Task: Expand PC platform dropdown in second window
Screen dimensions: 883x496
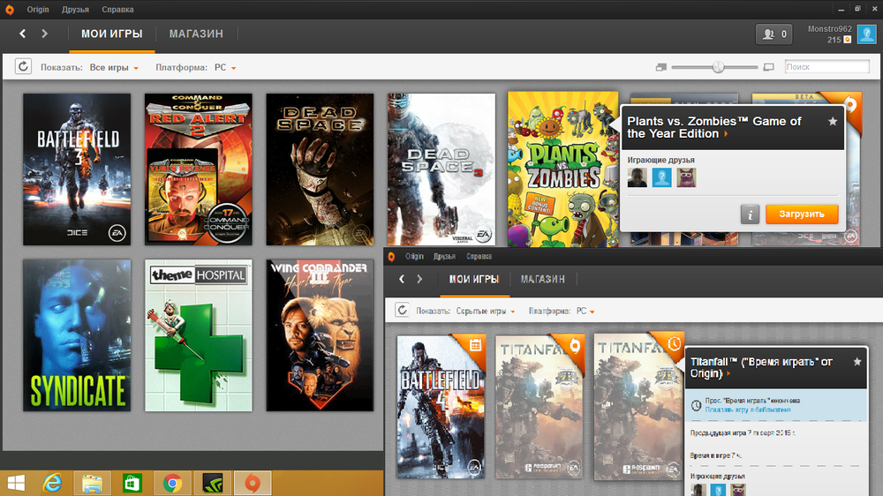Action: [585, 311]
